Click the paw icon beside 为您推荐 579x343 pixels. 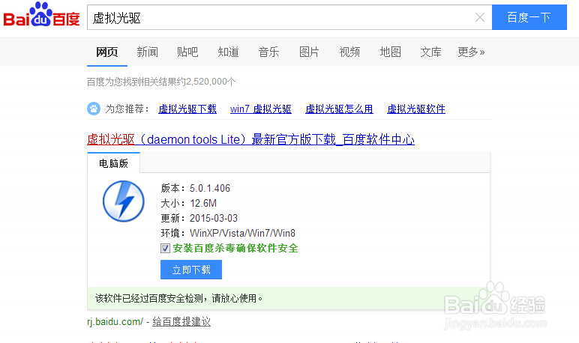click(x=94, y=109)
